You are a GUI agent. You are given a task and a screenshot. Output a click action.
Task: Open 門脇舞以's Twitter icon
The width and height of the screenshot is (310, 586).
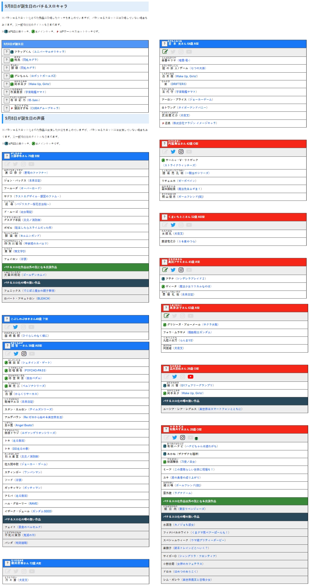click(173, 152)
